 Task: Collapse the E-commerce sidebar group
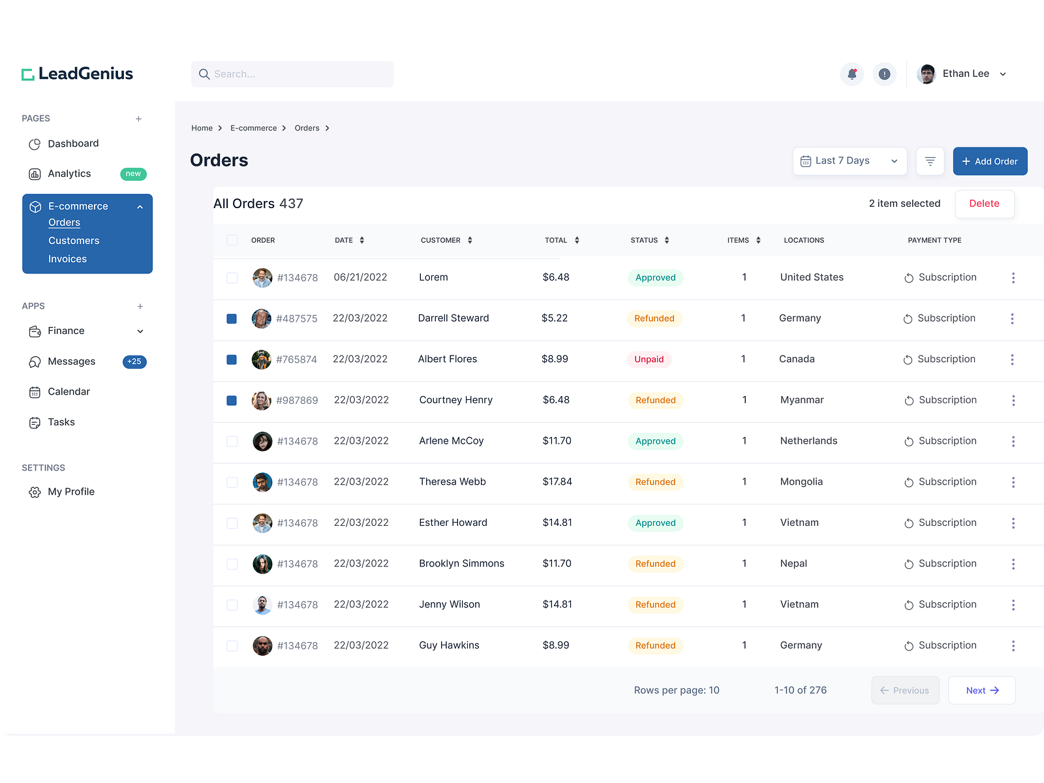coord(140,206)
